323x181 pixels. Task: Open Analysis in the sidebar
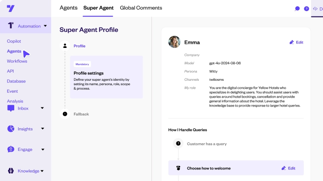point(15,101)
